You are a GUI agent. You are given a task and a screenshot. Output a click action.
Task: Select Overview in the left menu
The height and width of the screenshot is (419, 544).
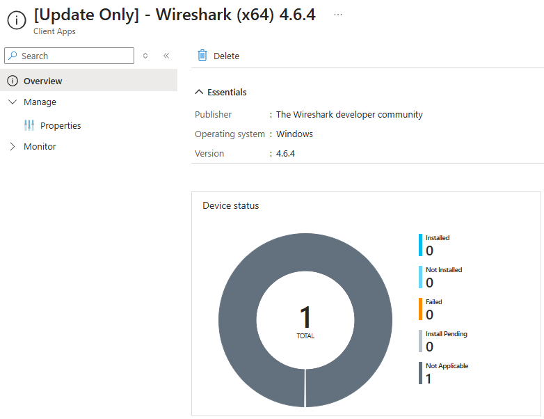tap(43, 81)
